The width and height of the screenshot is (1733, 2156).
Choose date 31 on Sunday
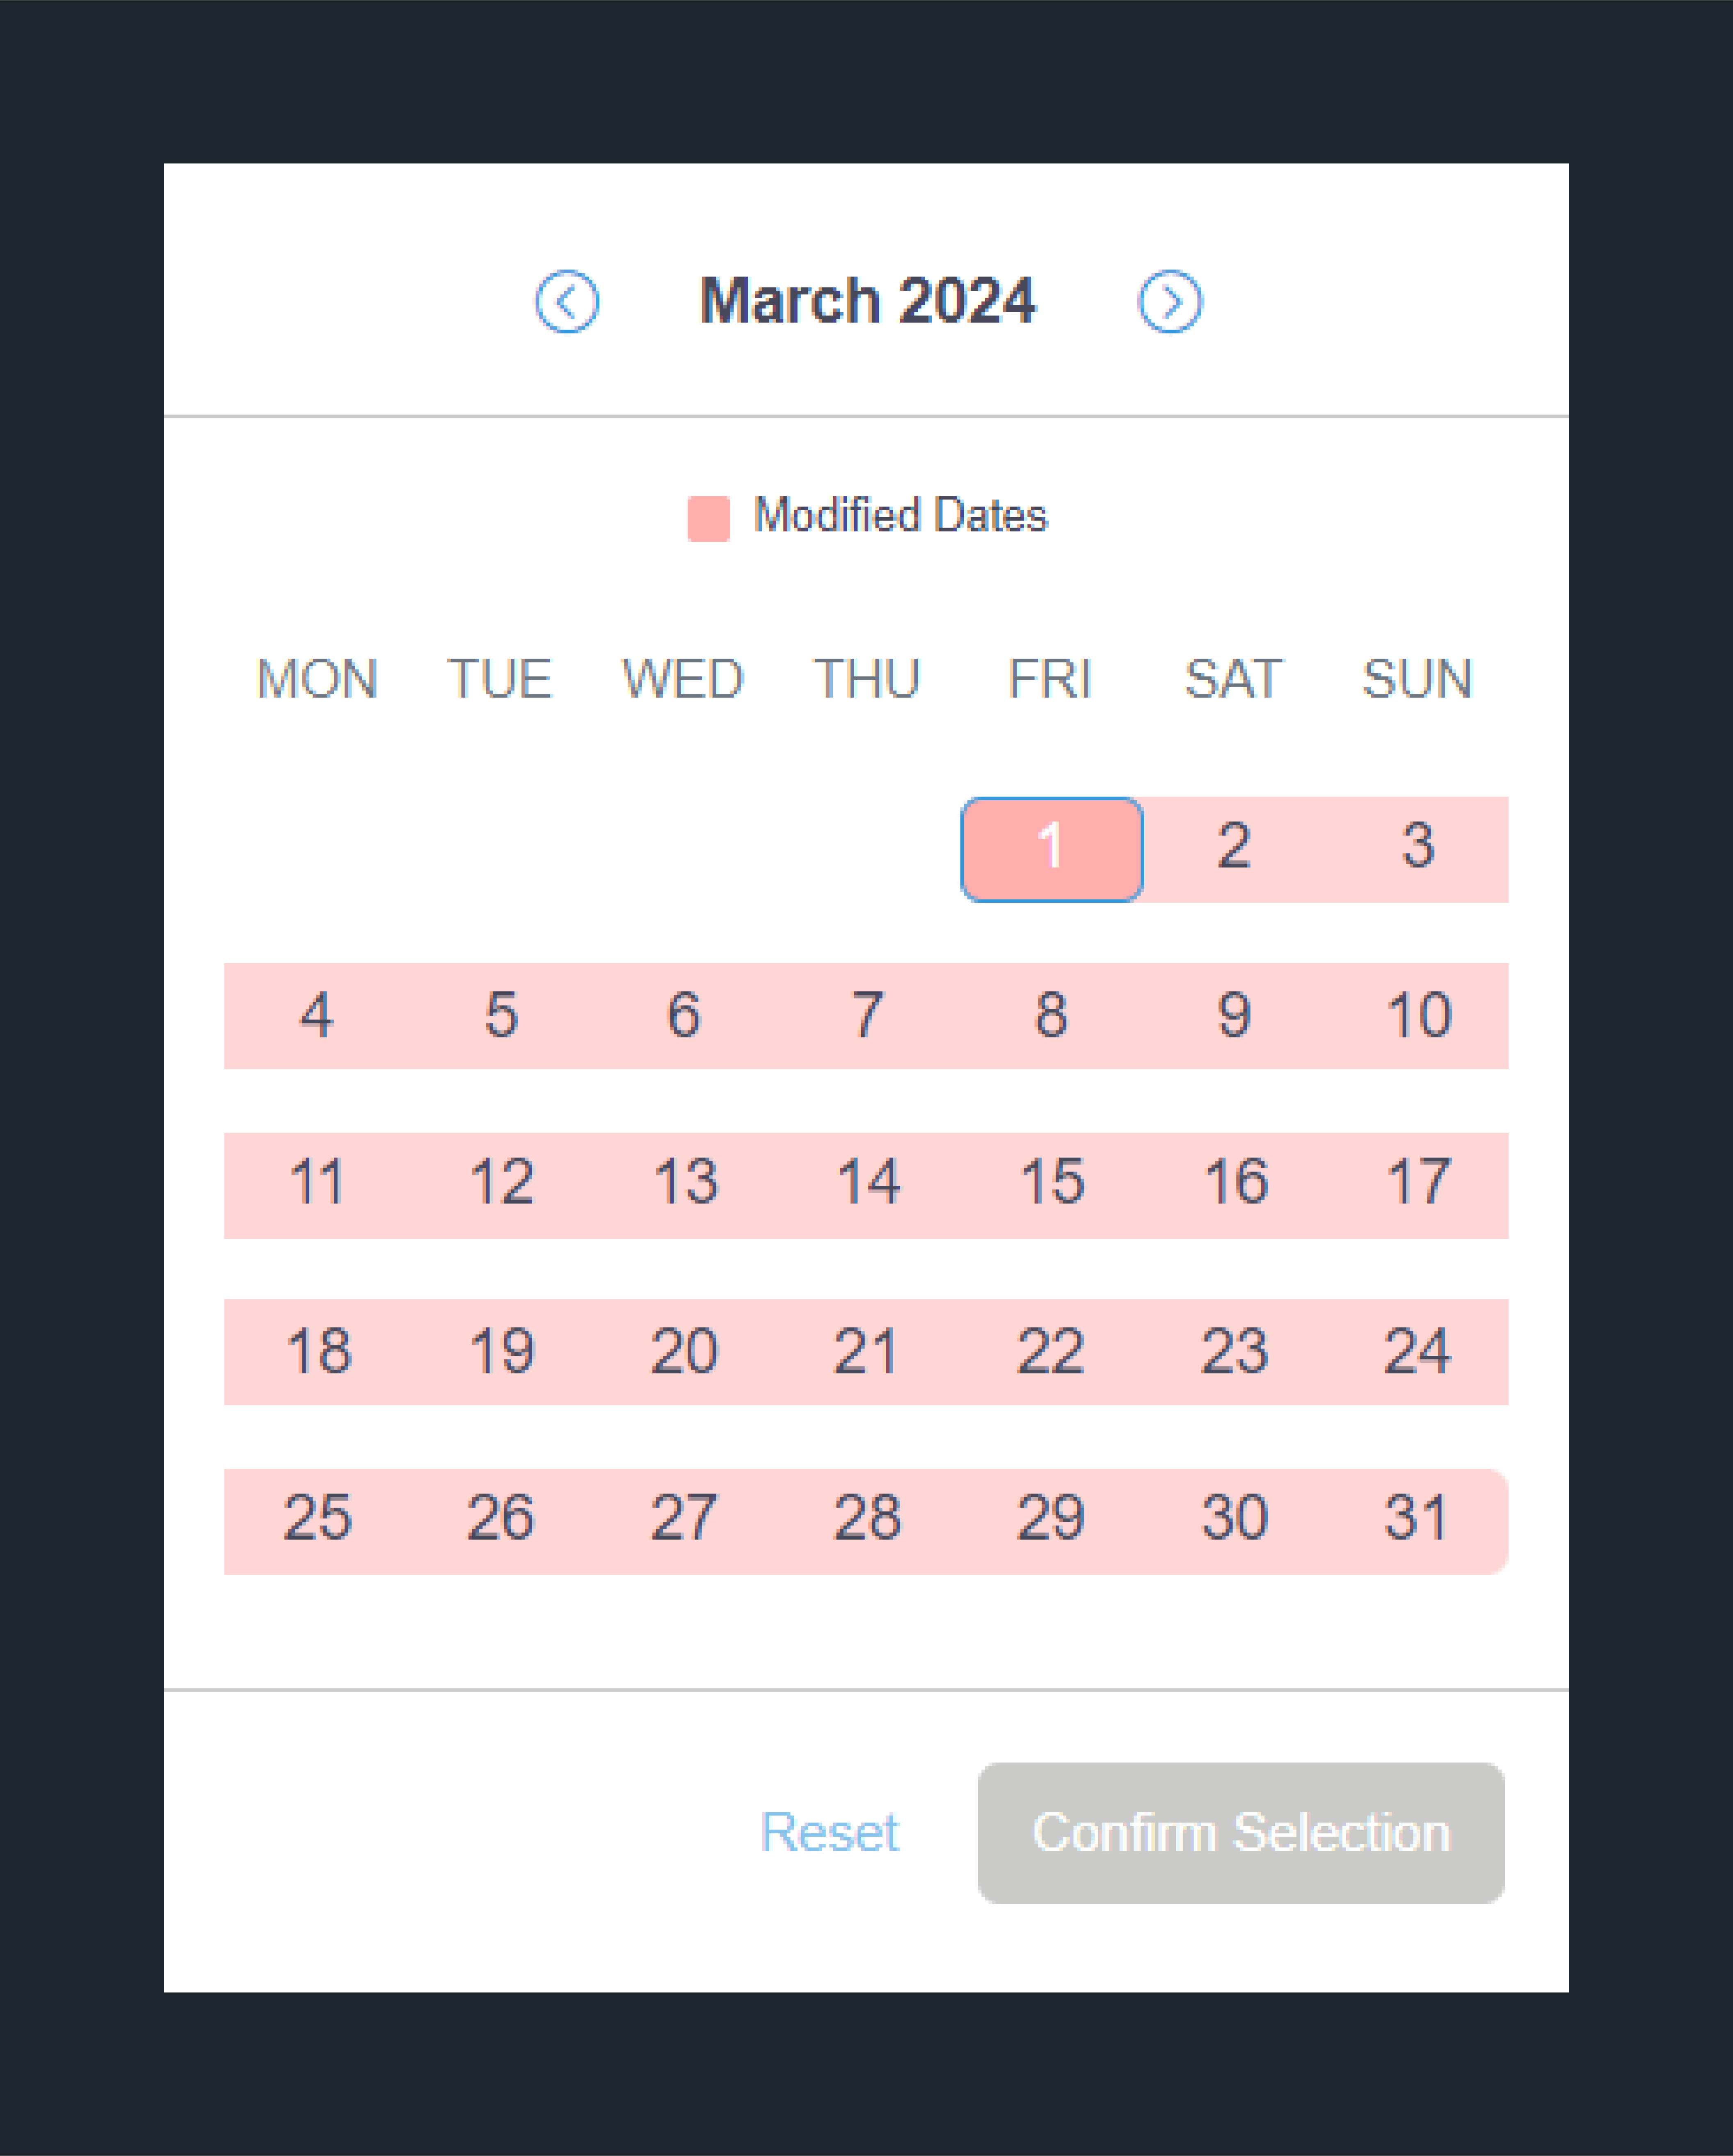point(1417,1521)
